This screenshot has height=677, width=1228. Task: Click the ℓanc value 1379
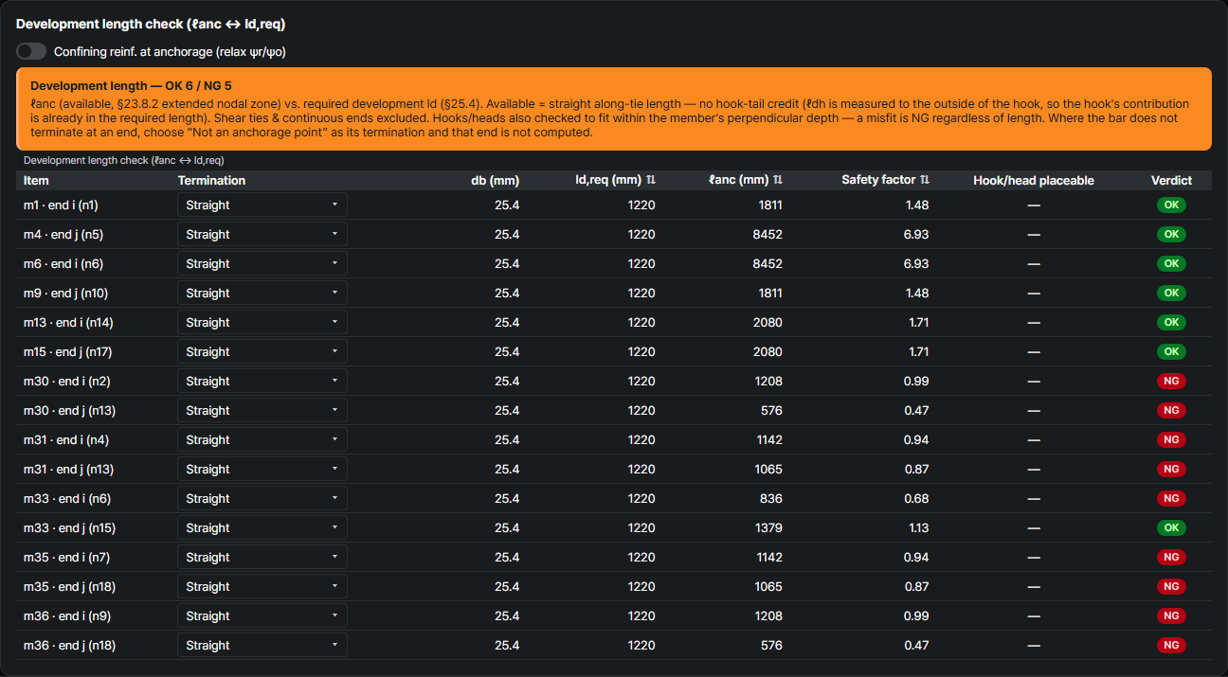pos(767,527)
